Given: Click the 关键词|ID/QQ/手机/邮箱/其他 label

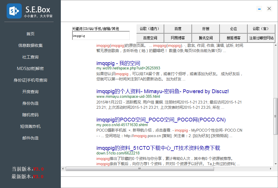Looking at the screenshot, I should 95,29.
